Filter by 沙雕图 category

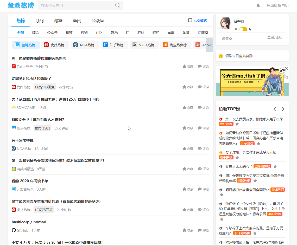203,33
